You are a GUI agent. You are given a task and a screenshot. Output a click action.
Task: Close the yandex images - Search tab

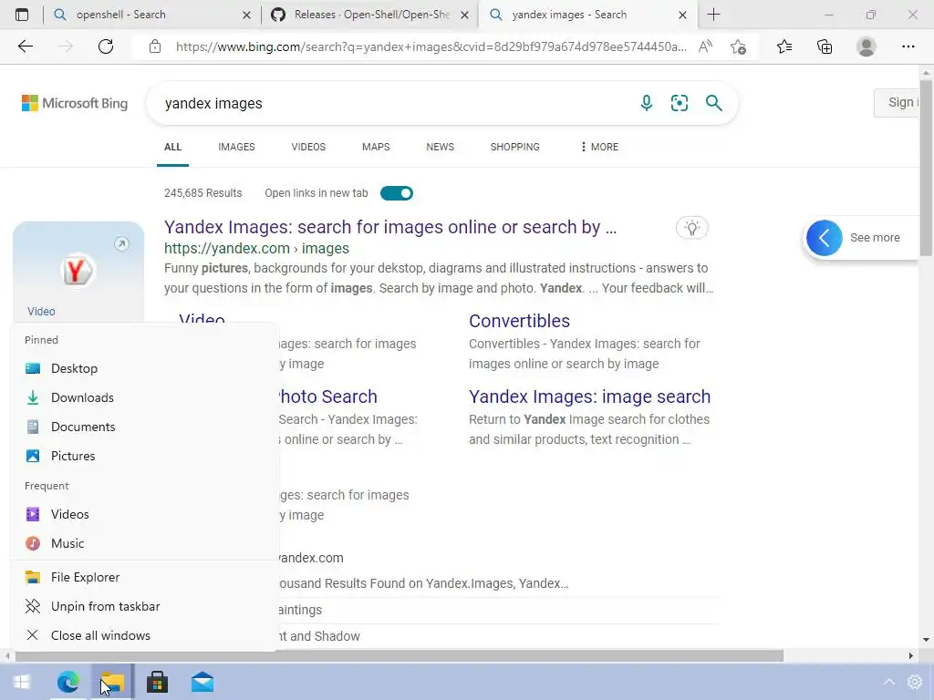tap(682, 15)
